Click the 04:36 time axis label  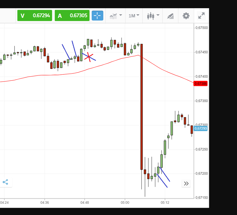coord(45,203)
